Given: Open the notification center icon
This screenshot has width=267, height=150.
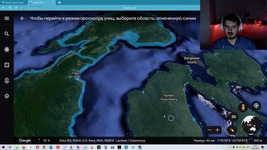Looking at the screenshot, I should [263, 147].
